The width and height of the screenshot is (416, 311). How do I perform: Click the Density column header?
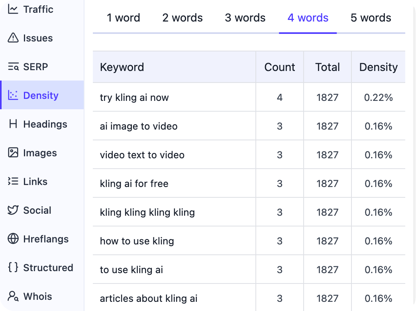(378, 67)
